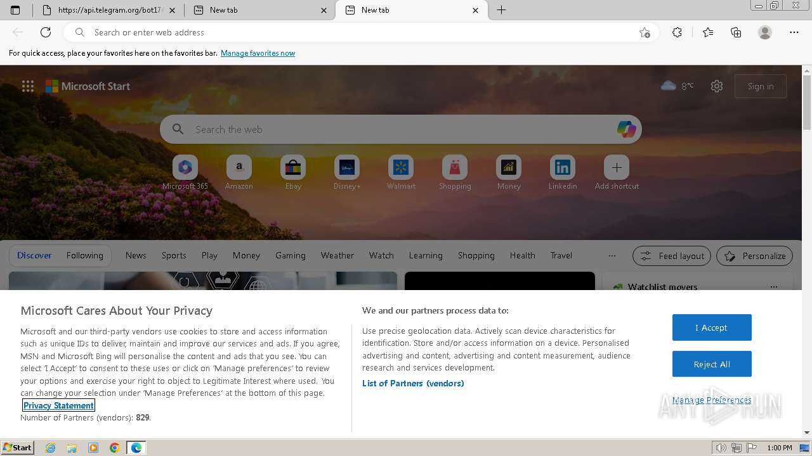Open the Extensions puzzle icon
812x456 pixels.
[677, 32]
